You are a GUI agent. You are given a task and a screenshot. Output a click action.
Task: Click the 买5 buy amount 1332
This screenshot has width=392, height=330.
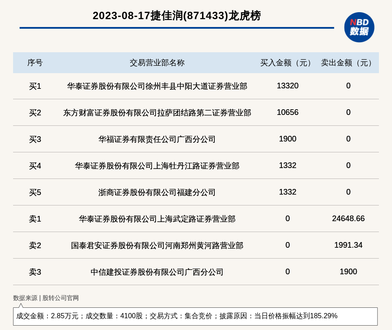coord(287,192)
